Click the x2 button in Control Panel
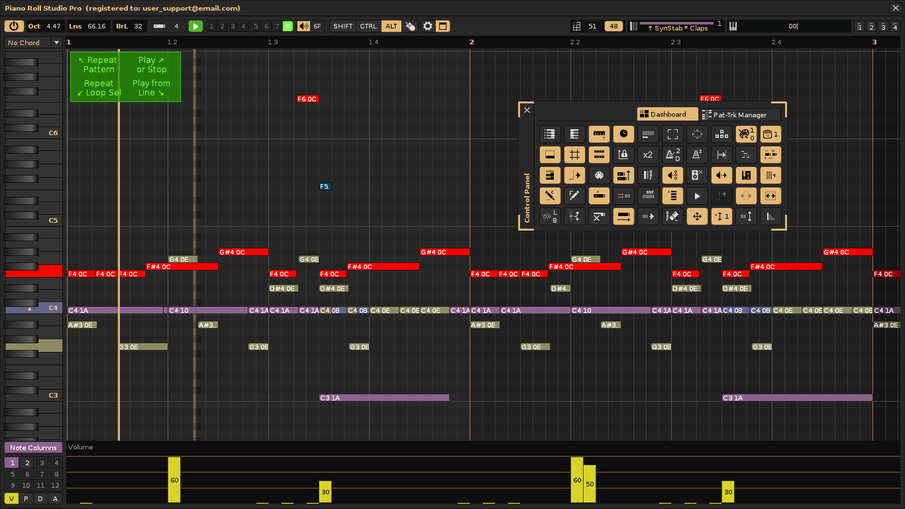The width and height of the screenshot is (905, 509). (648, 155)
